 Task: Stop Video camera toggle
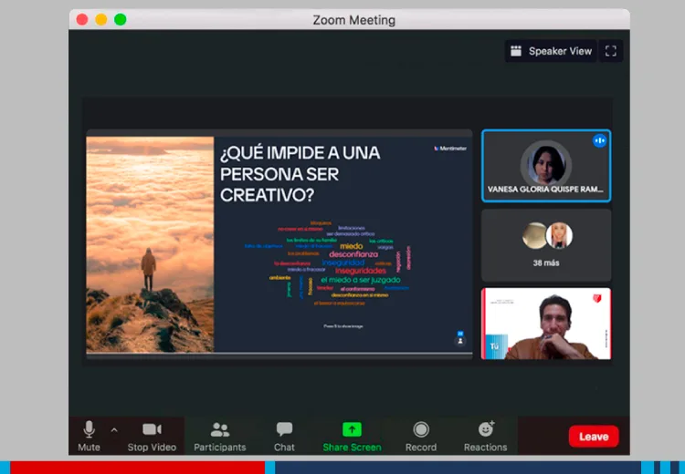pyautogui.click(x=152, y=436)
